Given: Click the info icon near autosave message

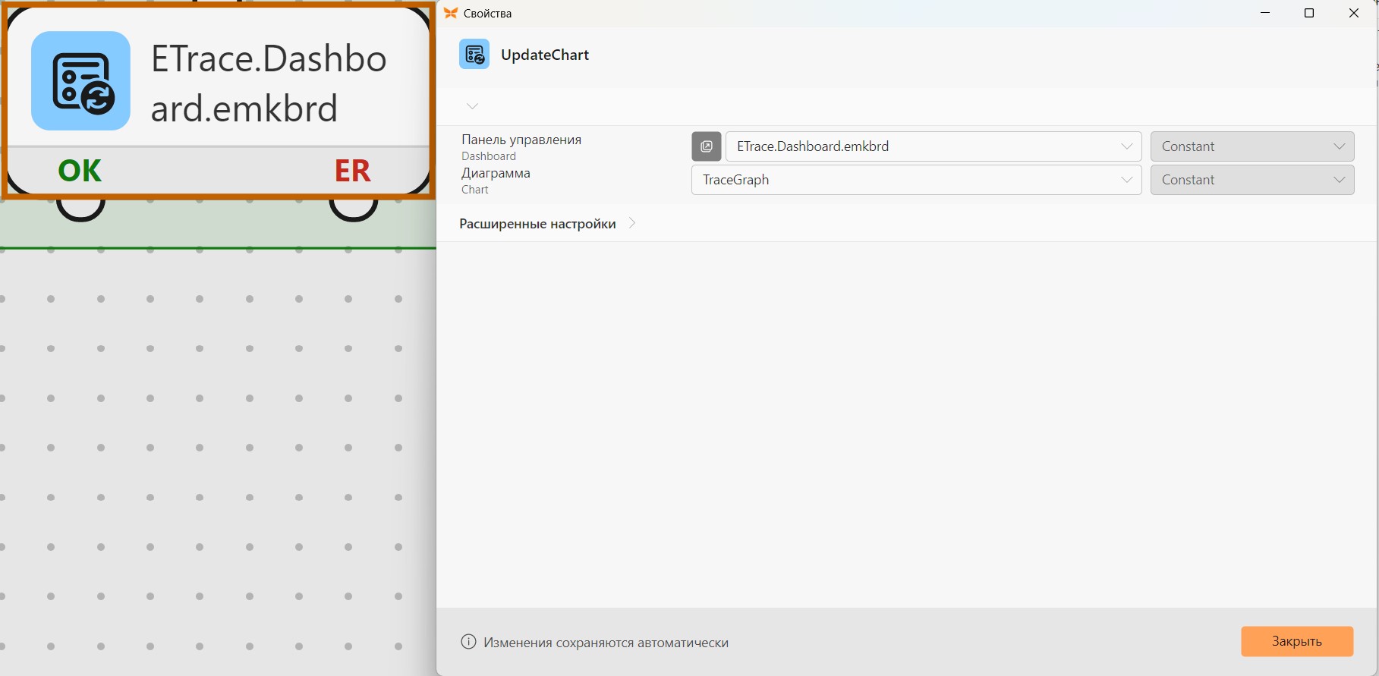Looking at the screenshot, I should point(469,642).
